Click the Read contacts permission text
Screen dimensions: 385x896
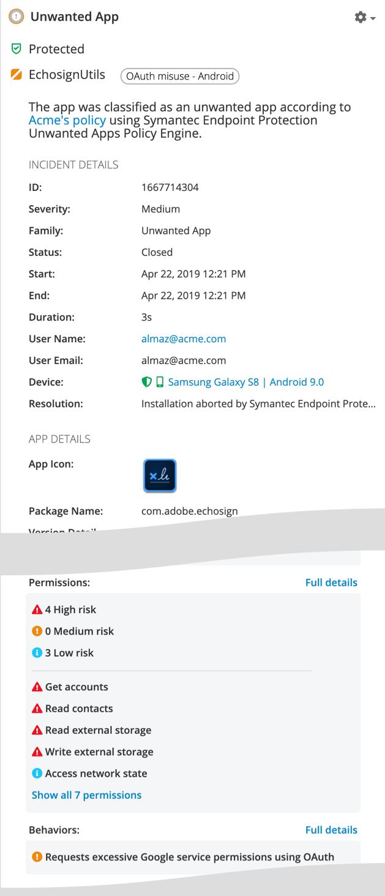coord(79,708)
